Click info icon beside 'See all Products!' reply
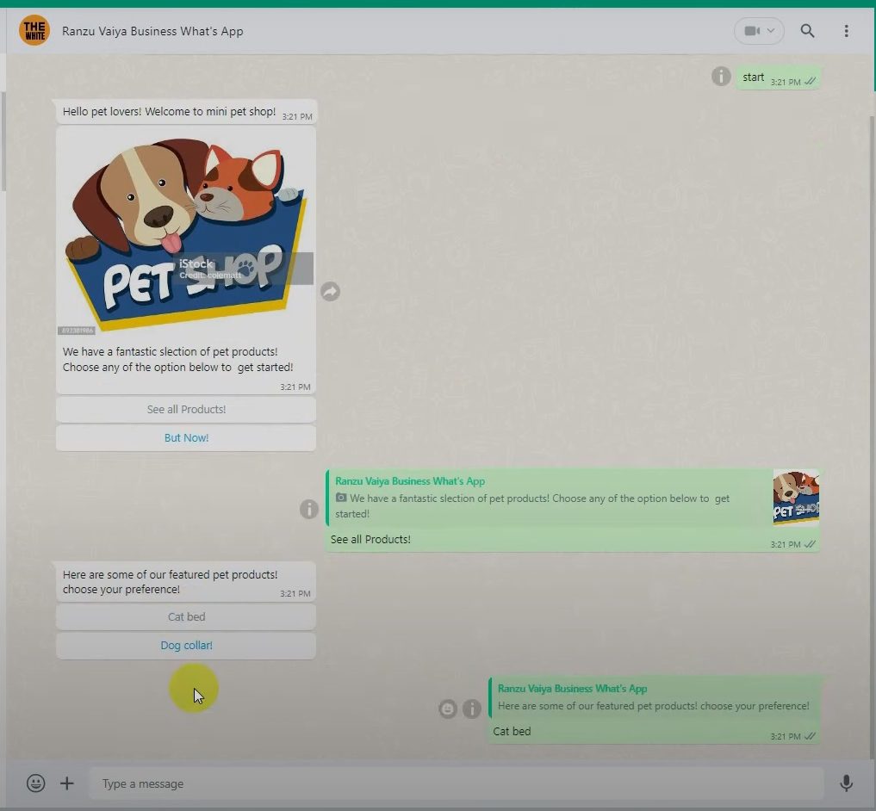This screenshot has width=876, height=811. coord(308,510)
